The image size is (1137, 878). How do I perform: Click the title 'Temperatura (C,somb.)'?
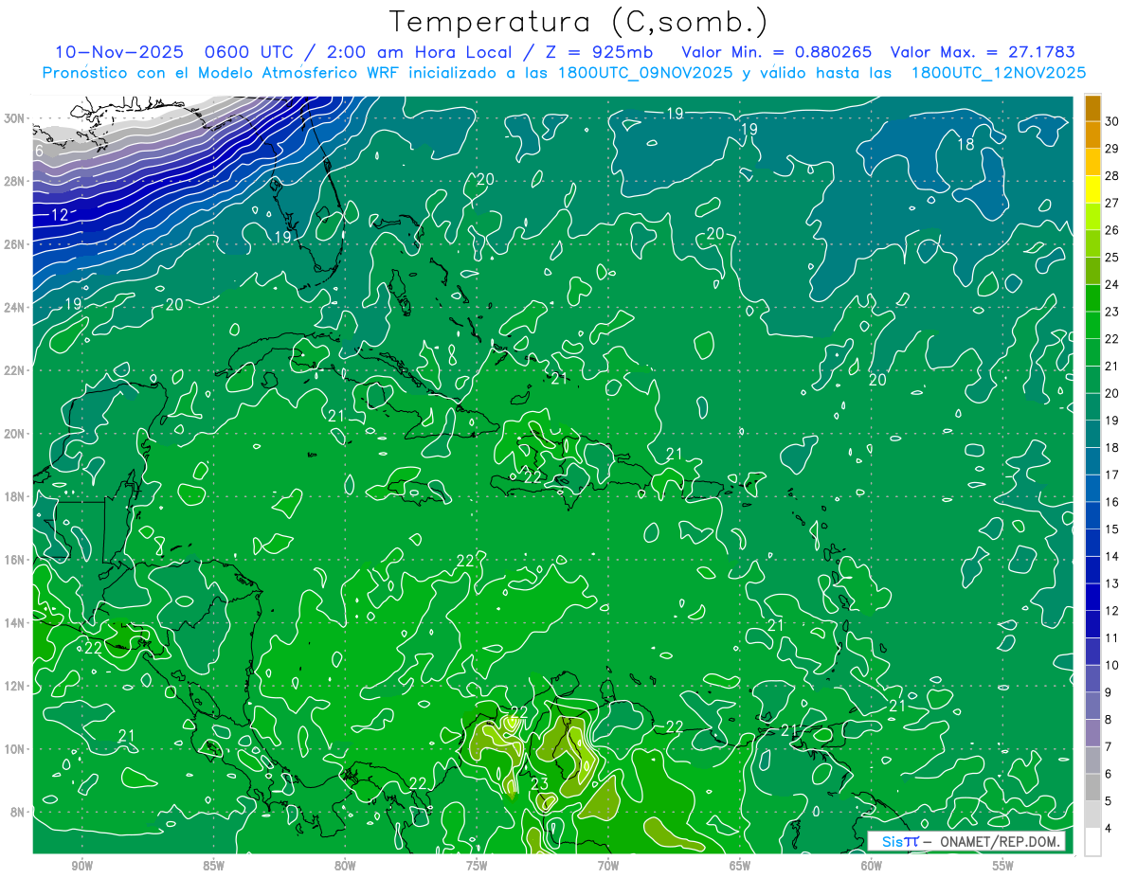(x=578, y=22)
